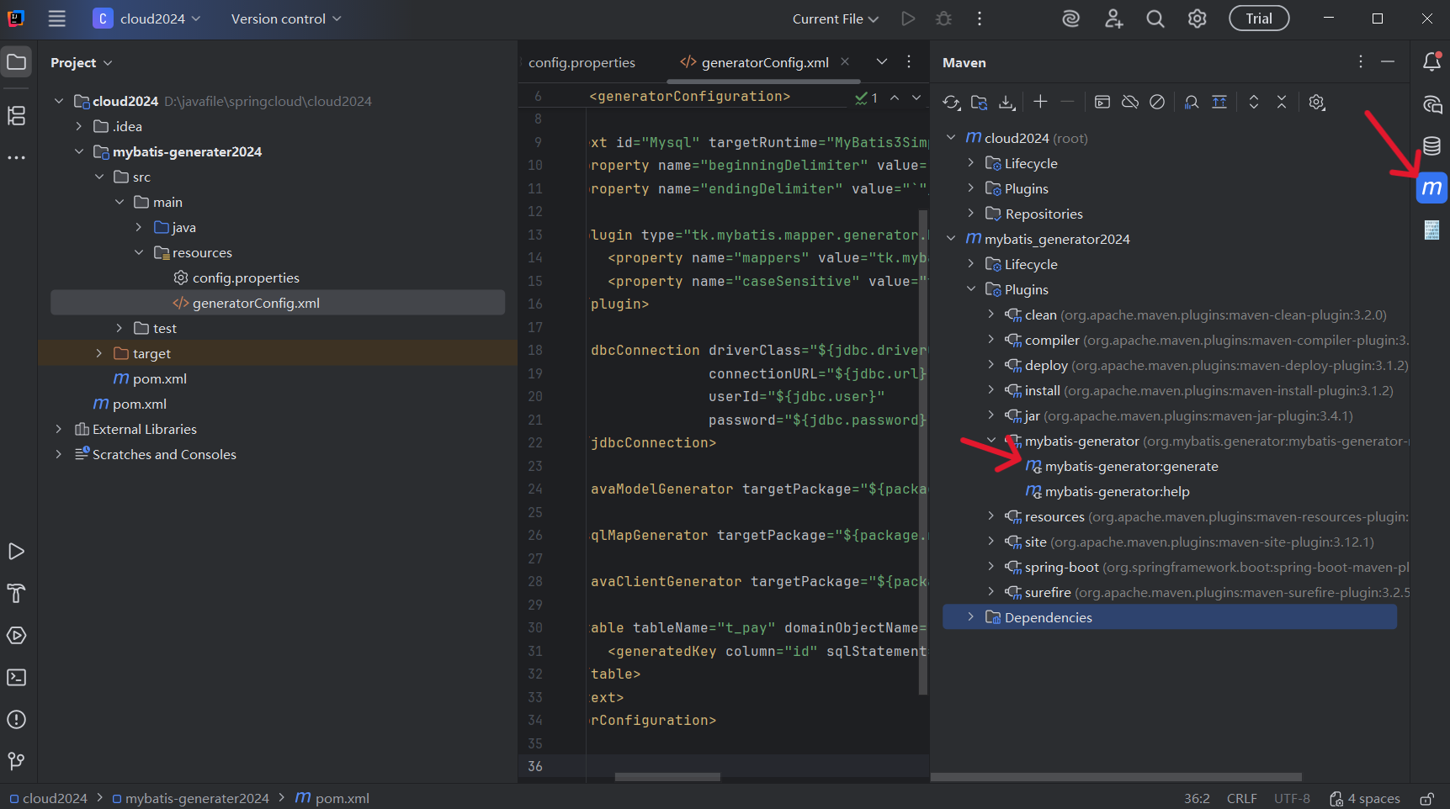Open Database tool window icon

click(x=1431, y=145)
